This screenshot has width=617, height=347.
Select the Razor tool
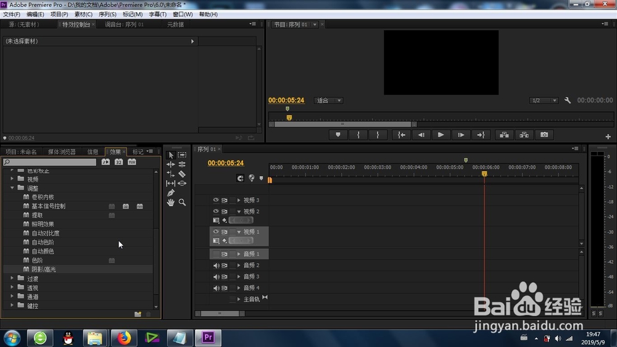[182, 173]
